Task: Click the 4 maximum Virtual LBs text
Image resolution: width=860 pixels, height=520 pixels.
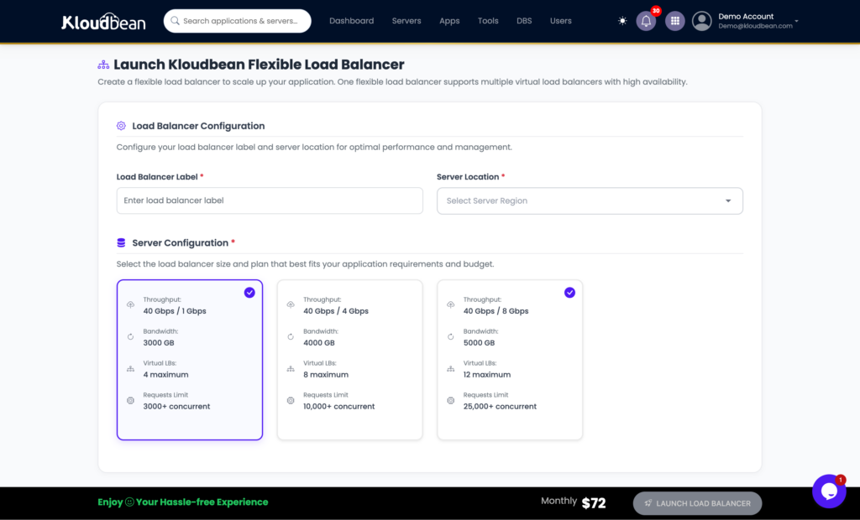Action: pyautogui.click(x=165, y=375)
